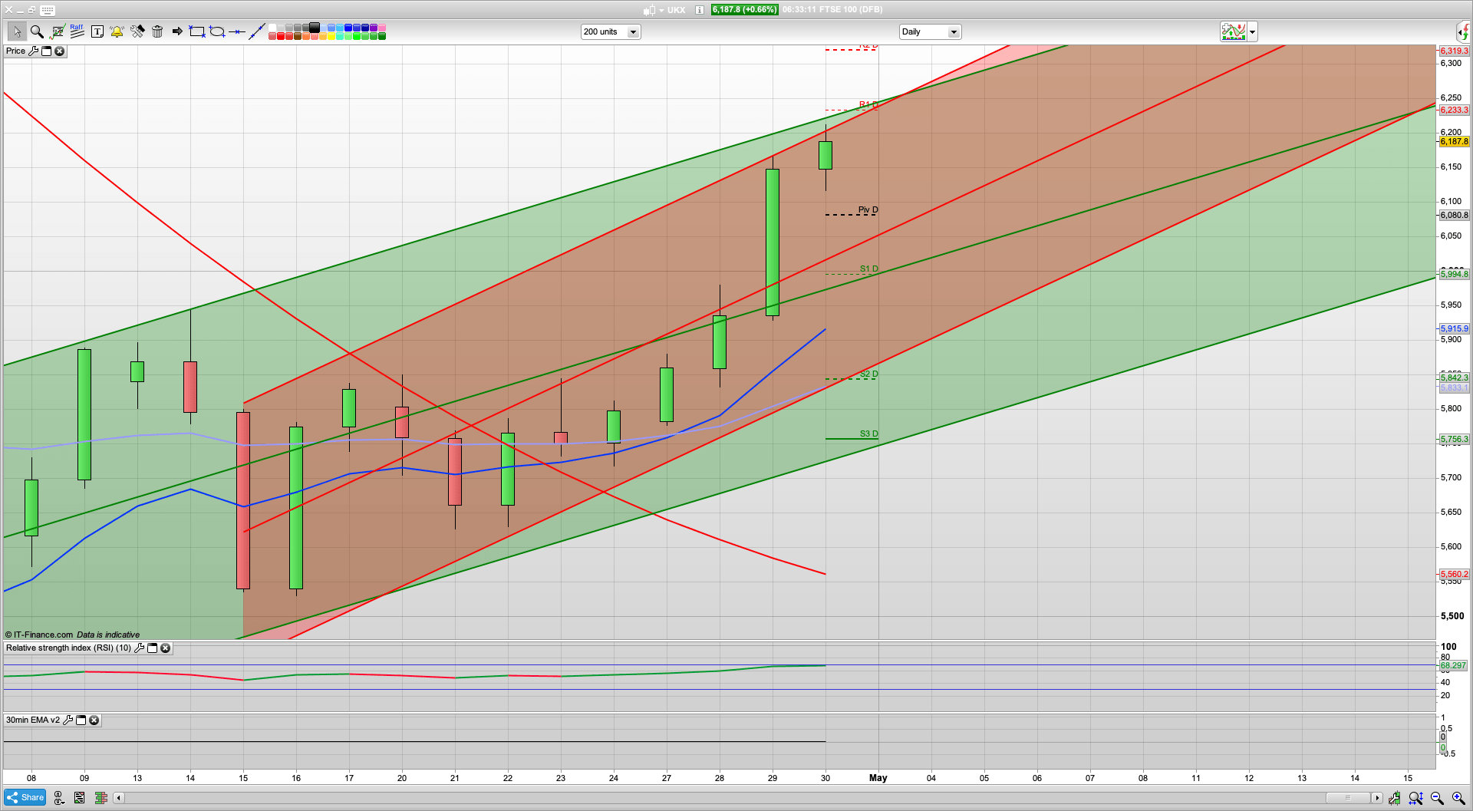Image resolution: width=1473 pixels, height=811 pixels.
Task: Select the magnifier zoom tool
Action: pyautogui.click(x=37, y=31)
